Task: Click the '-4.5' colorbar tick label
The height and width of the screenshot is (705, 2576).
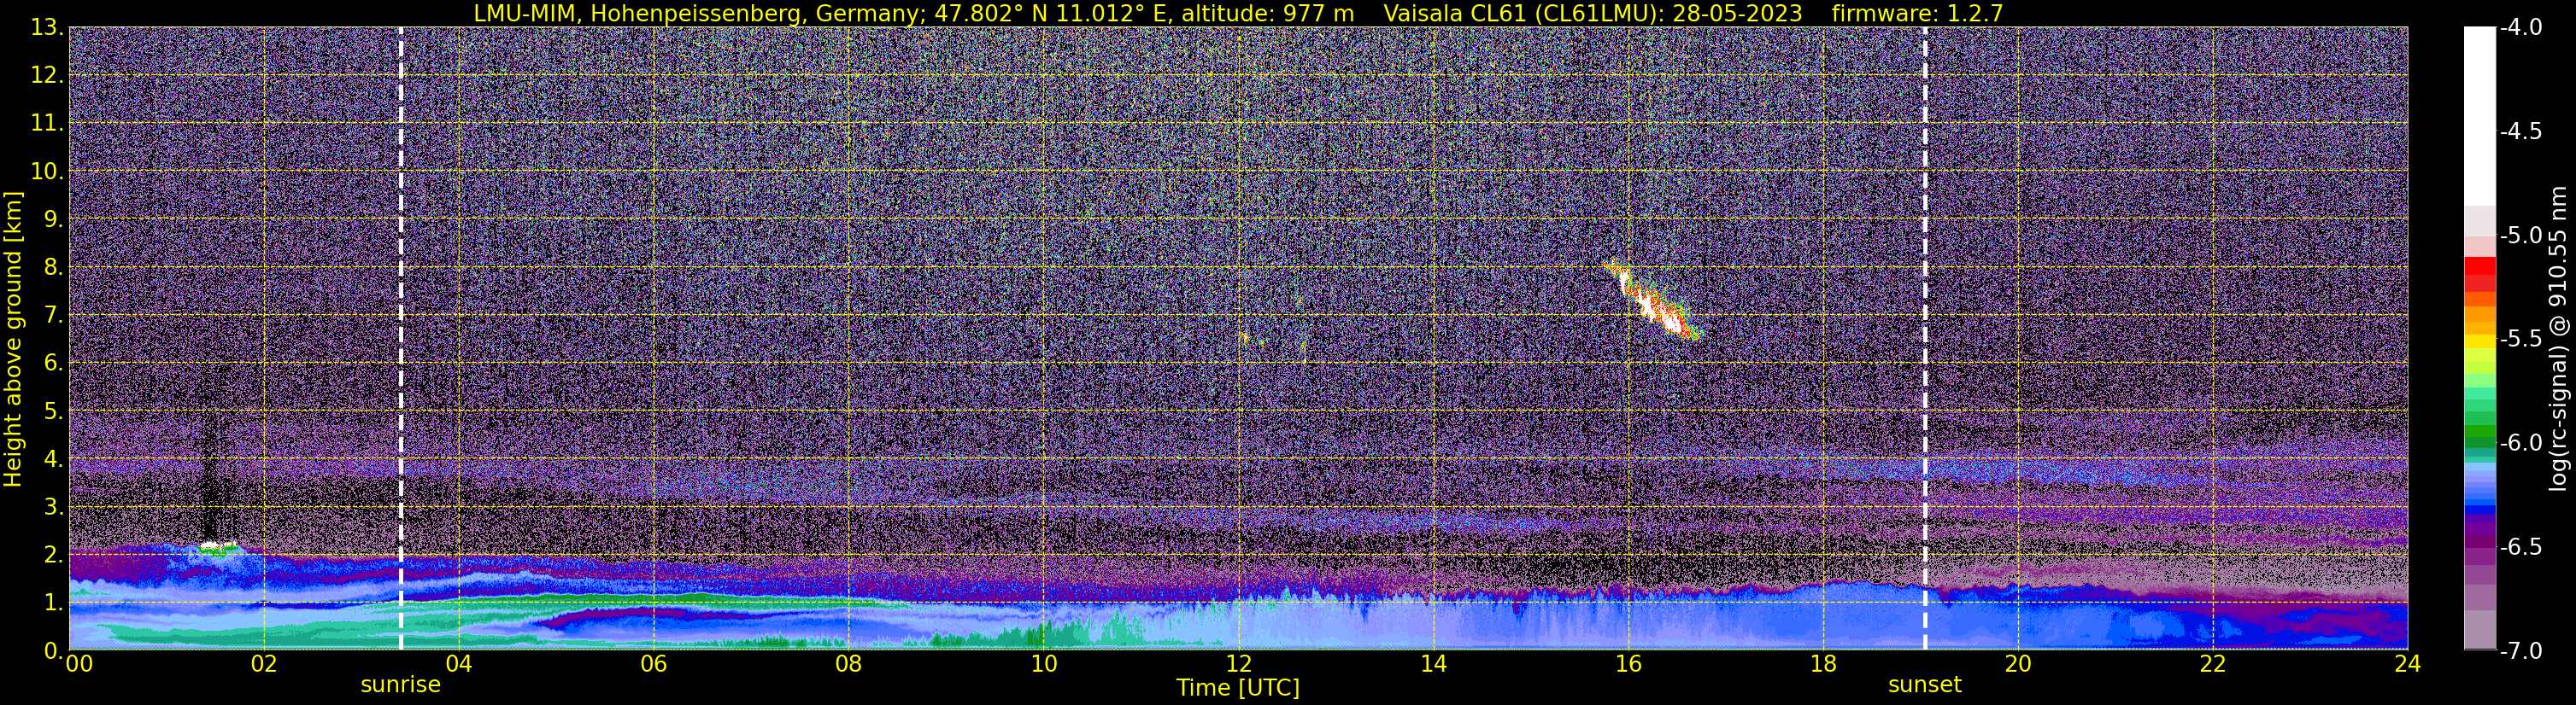Action: tap(2520, 131)
